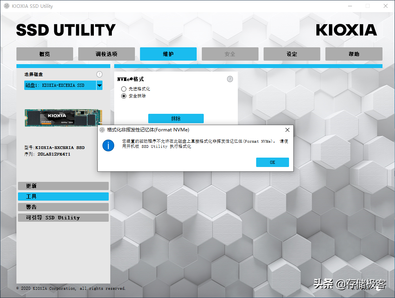Click the dialog title bar app icon

coord(102,130)
